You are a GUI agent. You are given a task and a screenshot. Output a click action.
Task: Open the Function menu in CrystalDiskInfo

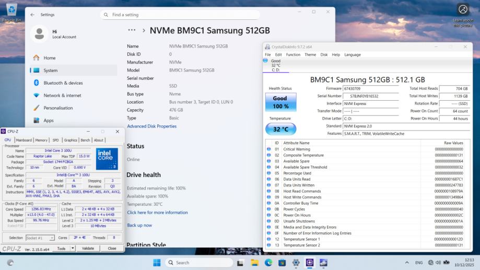point(293,54)
